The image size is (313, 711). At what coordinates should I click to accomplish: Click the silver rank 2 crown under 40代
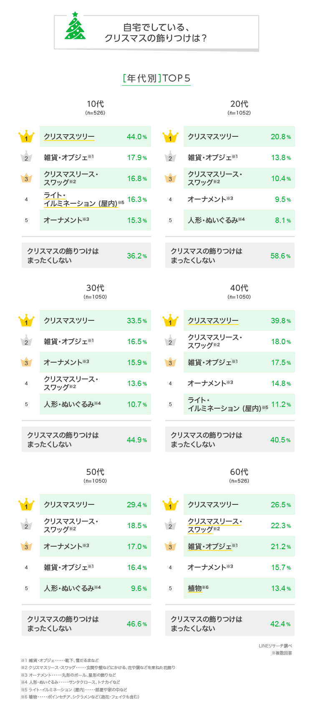pos(170,342)
